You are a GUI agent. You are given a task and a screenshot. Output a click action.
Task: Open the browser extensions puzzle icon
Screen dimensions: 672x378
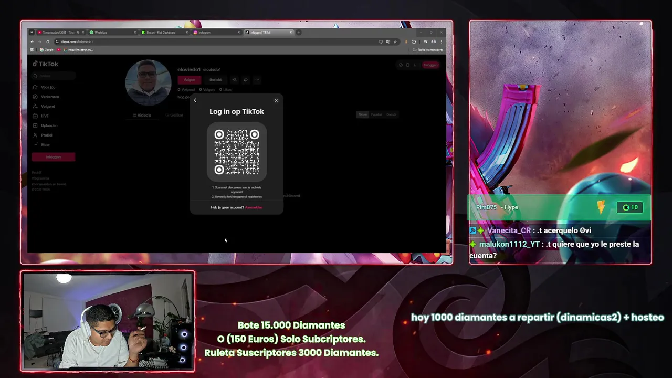(414, 41)
